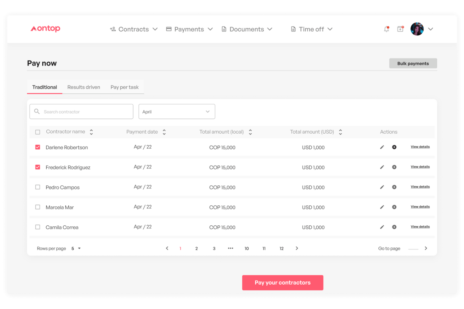The height and width of the screenshot is (309, 464).
Task: Check Camila Correa's checkbox
Action: click(38, 227)
